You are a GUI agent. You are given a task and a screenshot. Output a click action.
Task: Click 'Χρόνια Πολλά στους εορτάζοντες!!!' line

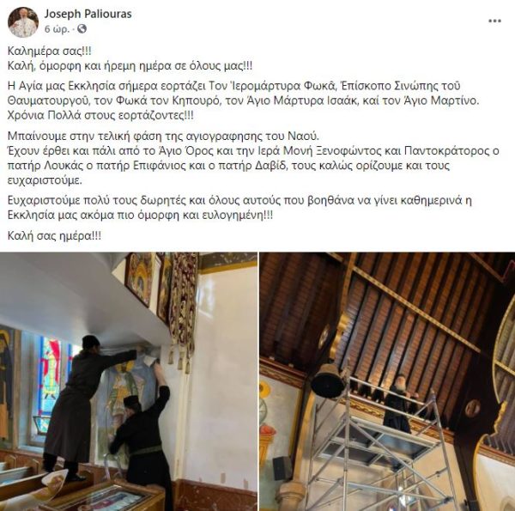100,116
